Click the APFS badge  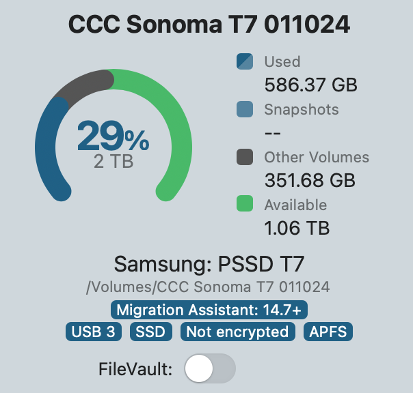[x=328, y=332]
